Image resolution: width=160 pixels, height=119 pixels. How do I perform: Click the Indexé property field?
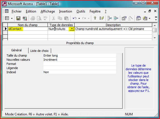[80, 72]
